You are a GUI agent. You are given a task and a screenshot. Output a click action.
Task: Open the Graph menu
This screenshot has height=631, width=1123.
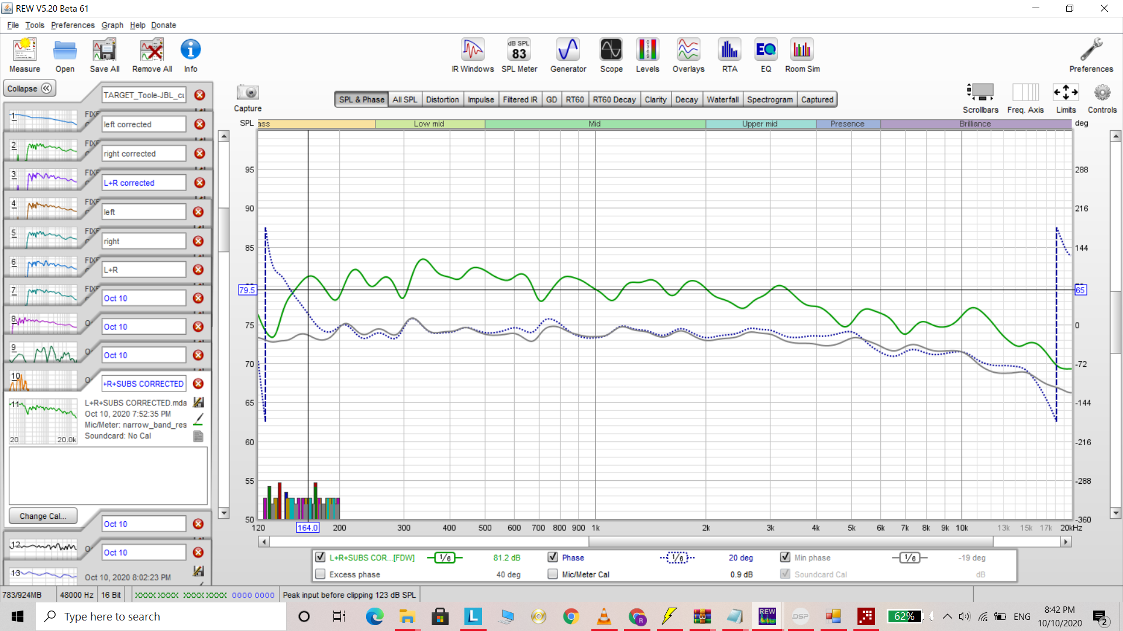(112, 25)
